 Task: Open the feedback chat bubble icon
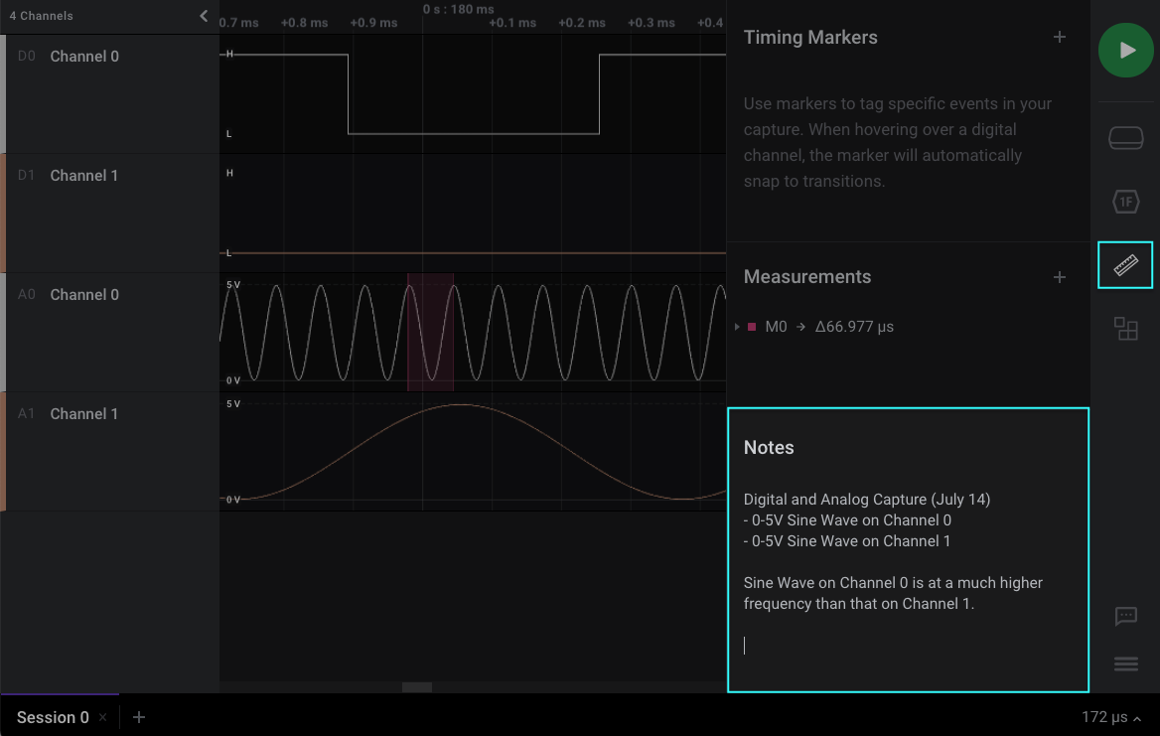point(1125,617)
